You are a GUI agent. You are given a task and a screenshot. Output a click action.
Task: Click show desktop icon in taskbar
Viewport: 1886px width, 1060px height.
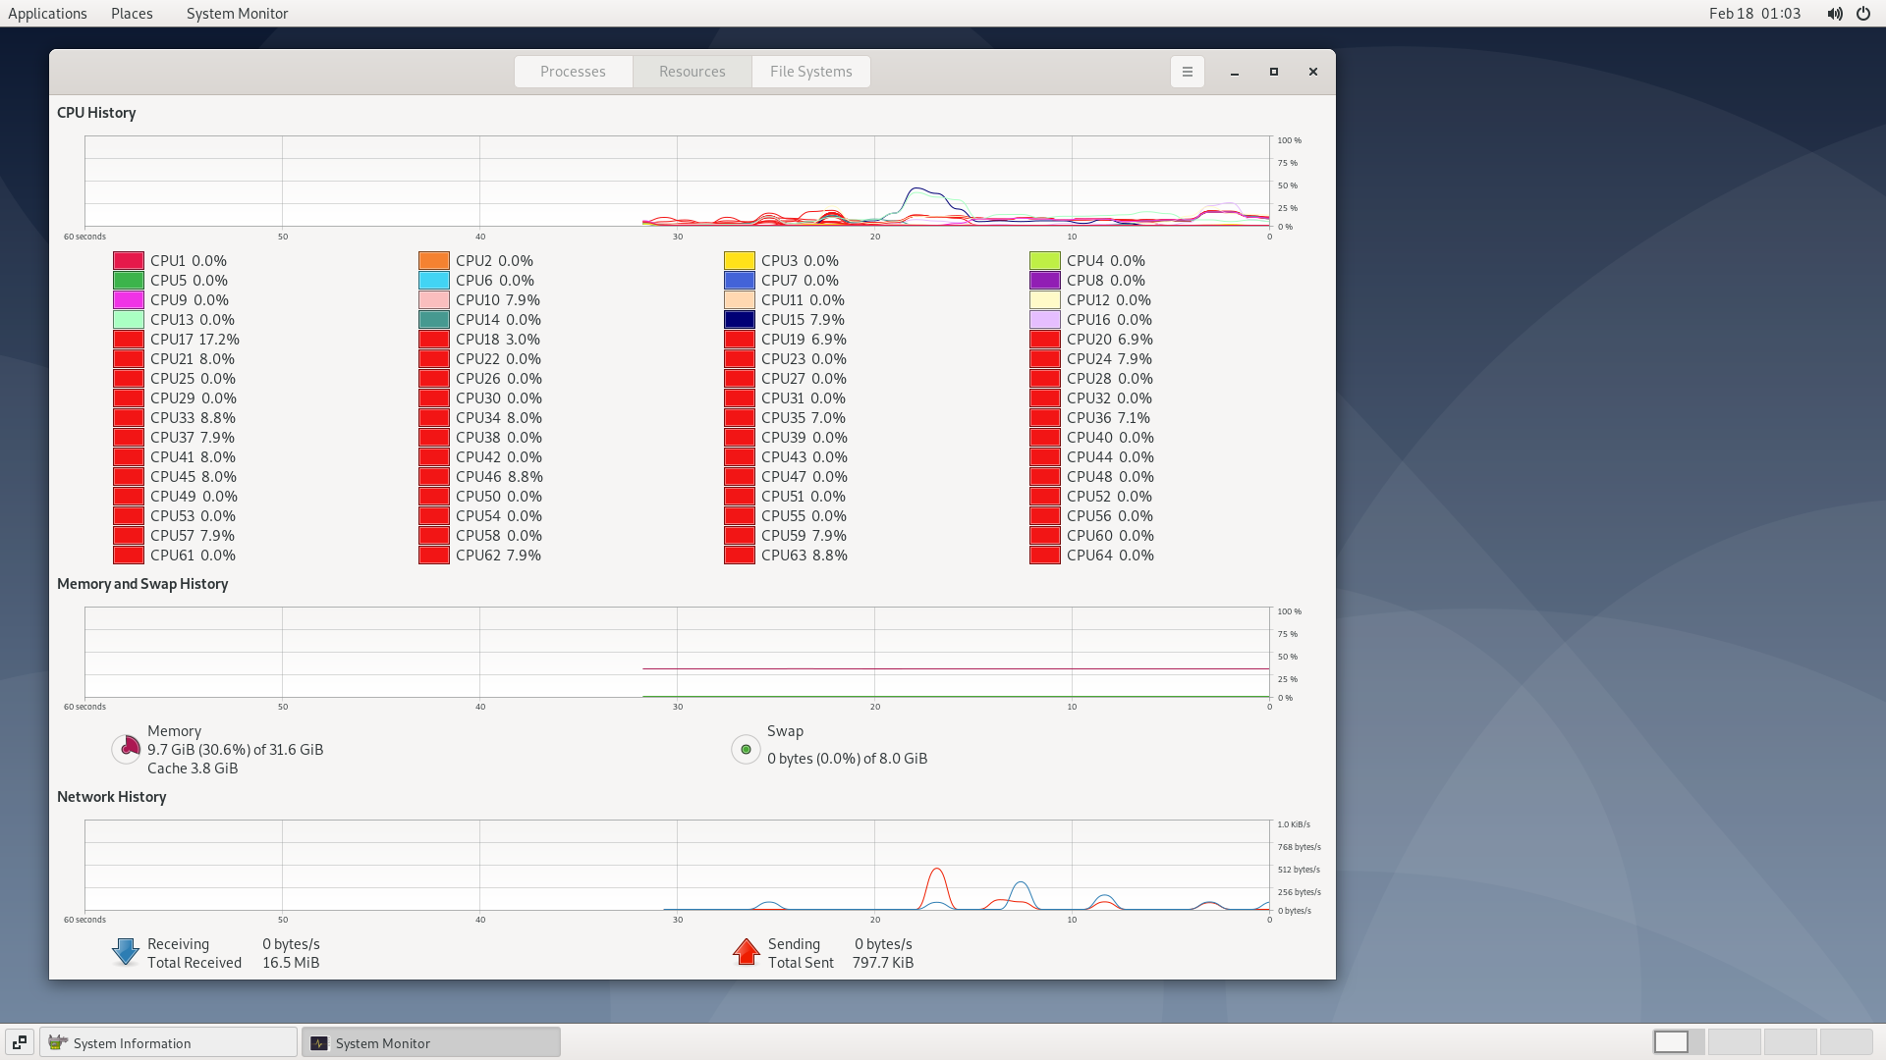click(20, 1042)
